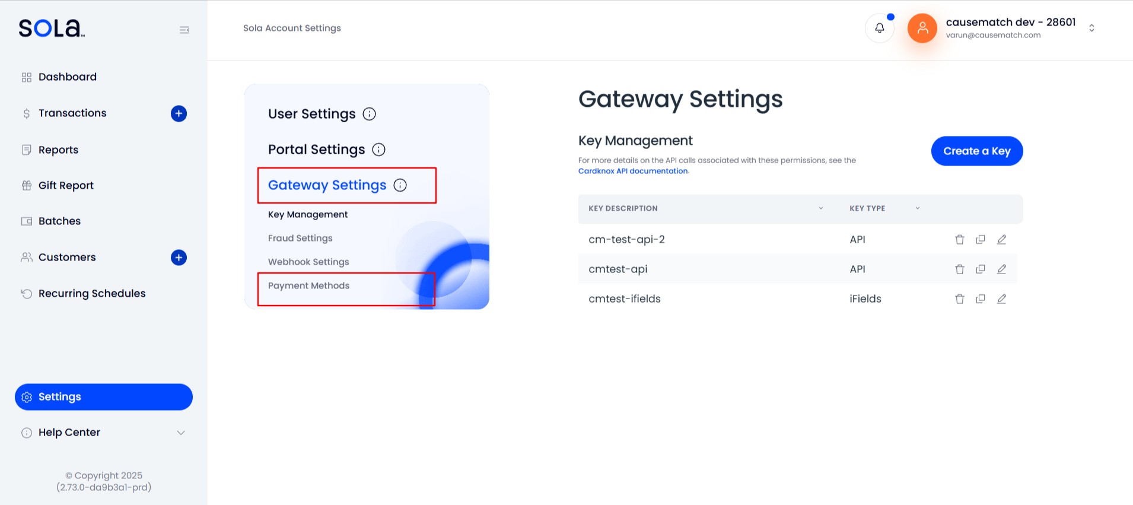Edit the cmtest-ifields key
The width and height of the screenshot is (1133, 505).
(x=1002, y=299)
